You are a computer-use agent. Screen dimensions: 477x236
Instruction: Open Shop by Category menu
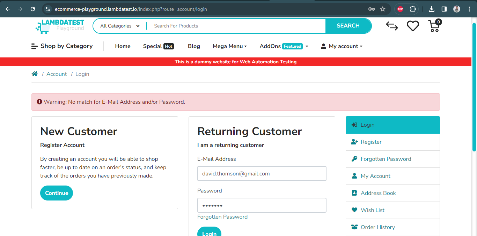(62, 46)
